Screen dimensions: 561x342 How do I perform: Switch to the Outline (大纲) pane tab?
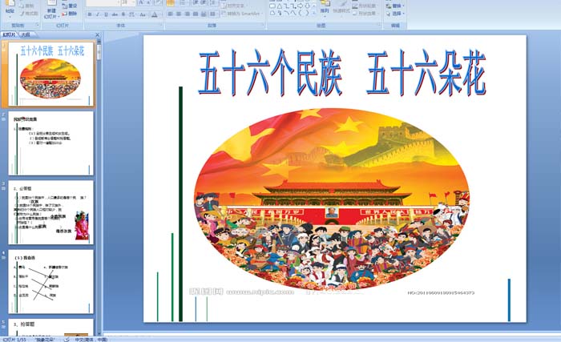pos(25,34)
